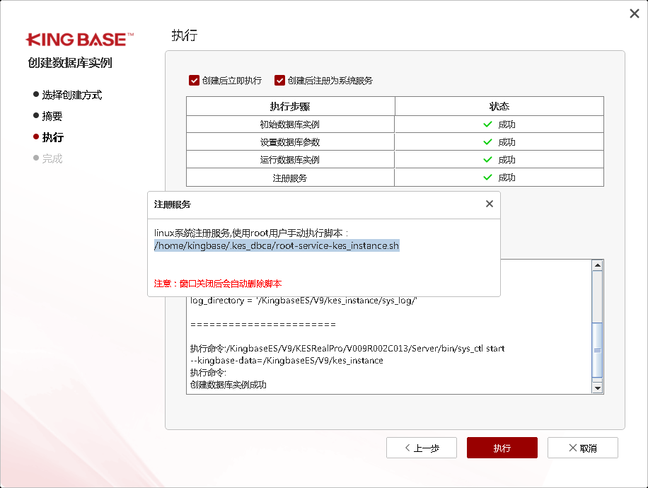Click the 状态 column header
Image resolution: width=648 pixels, height=488 pixels.
pyautogui.click(x=499, y=106)
